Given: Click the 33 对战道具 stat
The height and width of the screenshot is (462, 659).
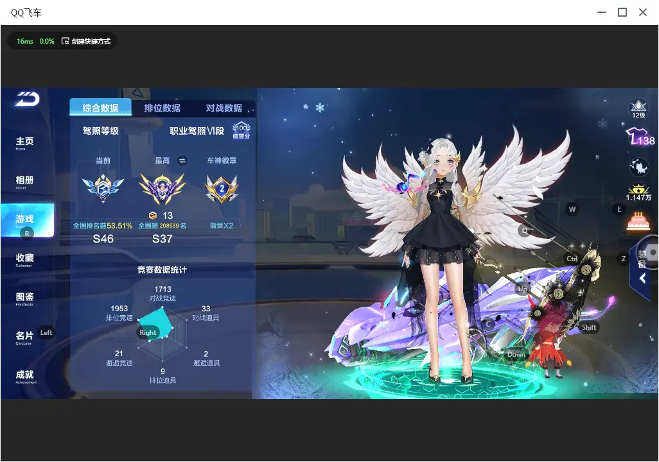Looking at the screenshot, I should (x=206, y=313).
